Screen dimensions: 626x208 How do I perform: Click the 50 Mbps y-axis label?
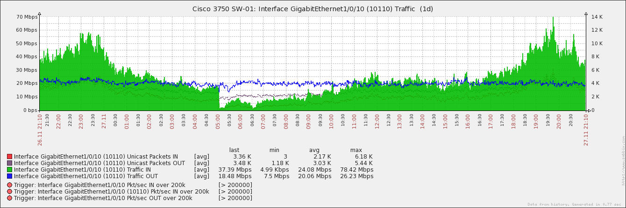pyautogui.click(x=26, y=43)
